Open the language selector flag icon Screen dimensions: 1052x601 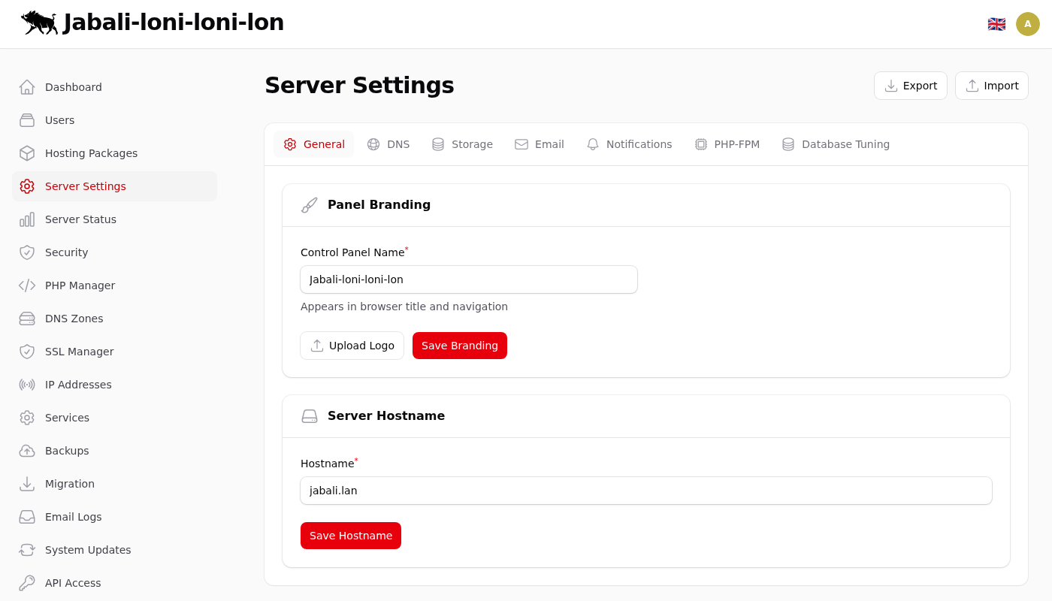996,24
